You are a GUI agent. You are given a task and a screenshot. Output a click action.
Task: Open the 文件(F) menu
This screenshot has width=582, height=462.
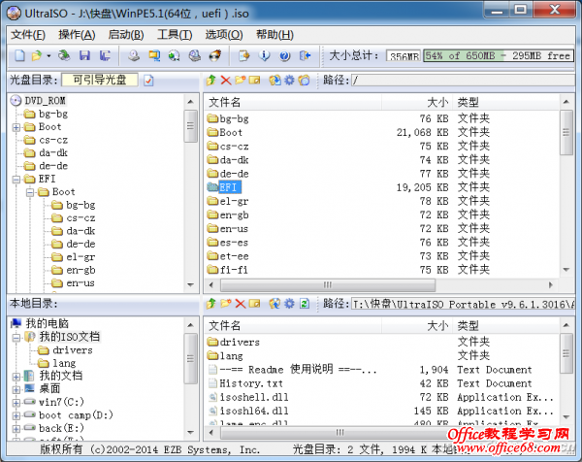coord(28,35)
